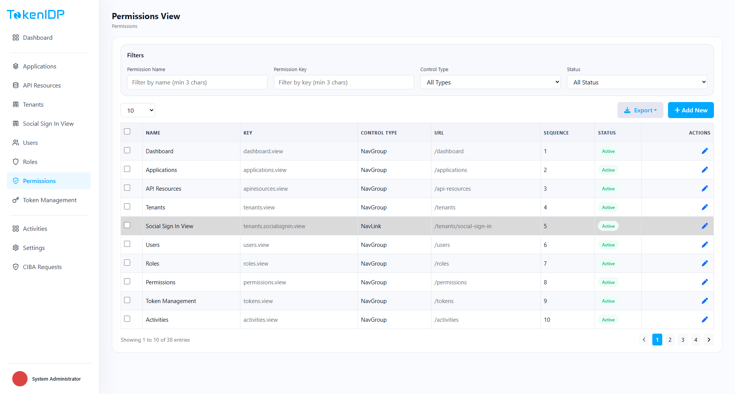Edit the Roles permission pencil icon
The image size is (735, 394).
(705, 263)
